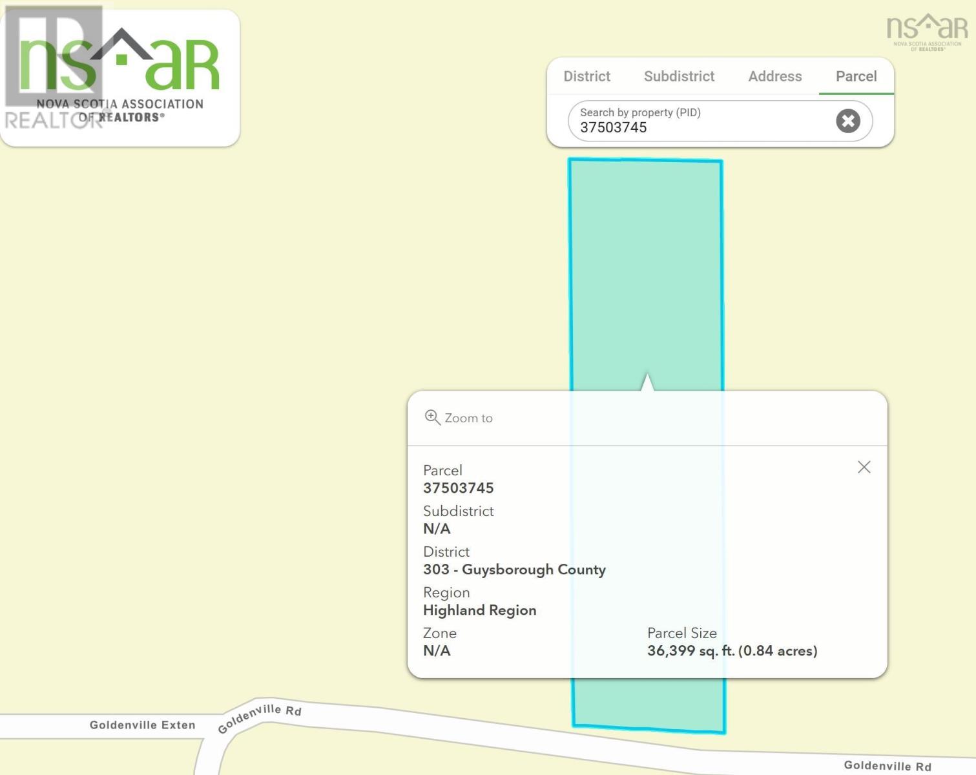976x775 pixels.
Task: Click the clear (X) icon in search field
Action: point(847,121)
